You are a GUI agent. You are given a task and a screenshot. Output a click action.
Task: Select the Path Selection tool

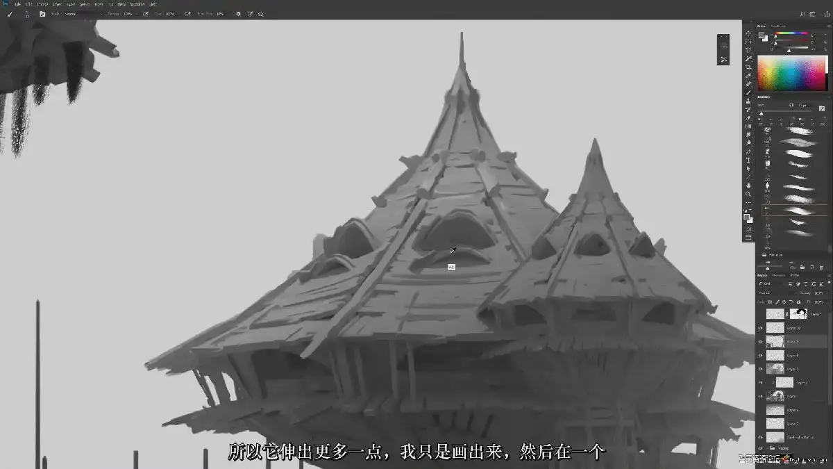[748, 169]
